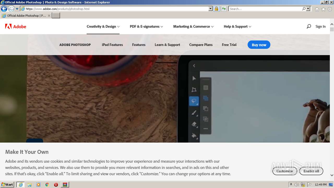Open the Free Trial link
The height and width of the screenshot is (188, 334).
[x=229, y=45]
